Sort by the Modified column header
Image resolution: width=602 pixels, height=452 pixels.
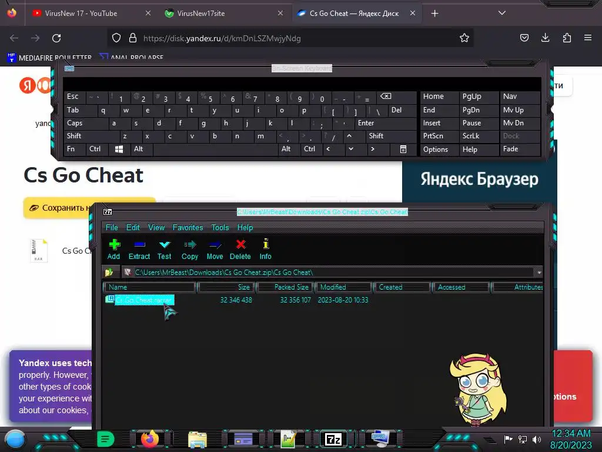click(x=344, y=287)
